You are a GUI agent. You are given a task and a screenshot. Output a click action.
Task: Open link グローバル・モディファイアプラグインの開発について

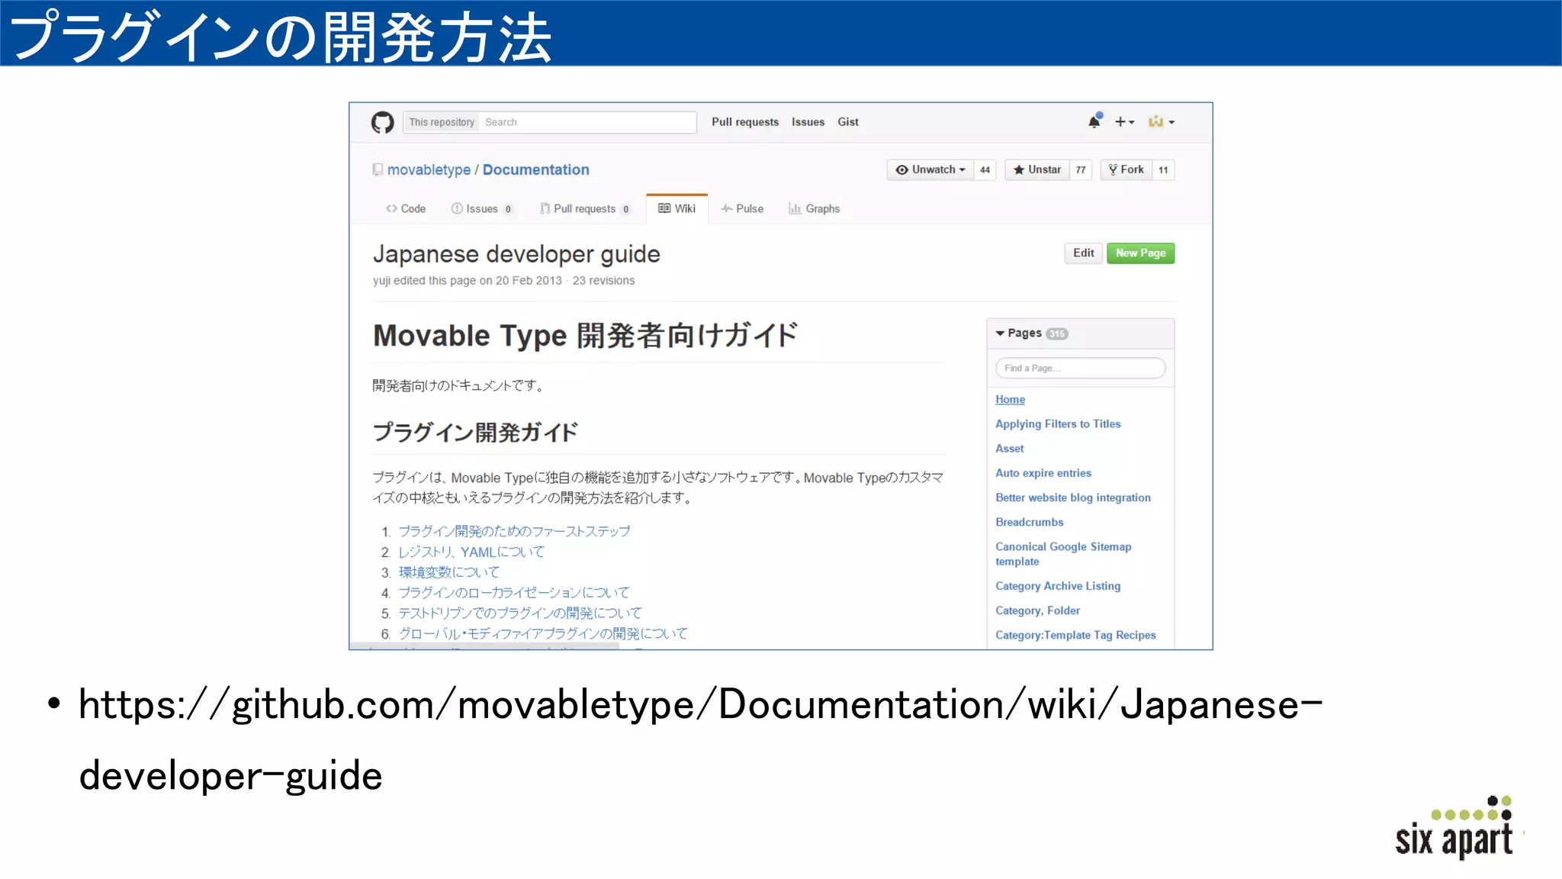tap(543, 634)
